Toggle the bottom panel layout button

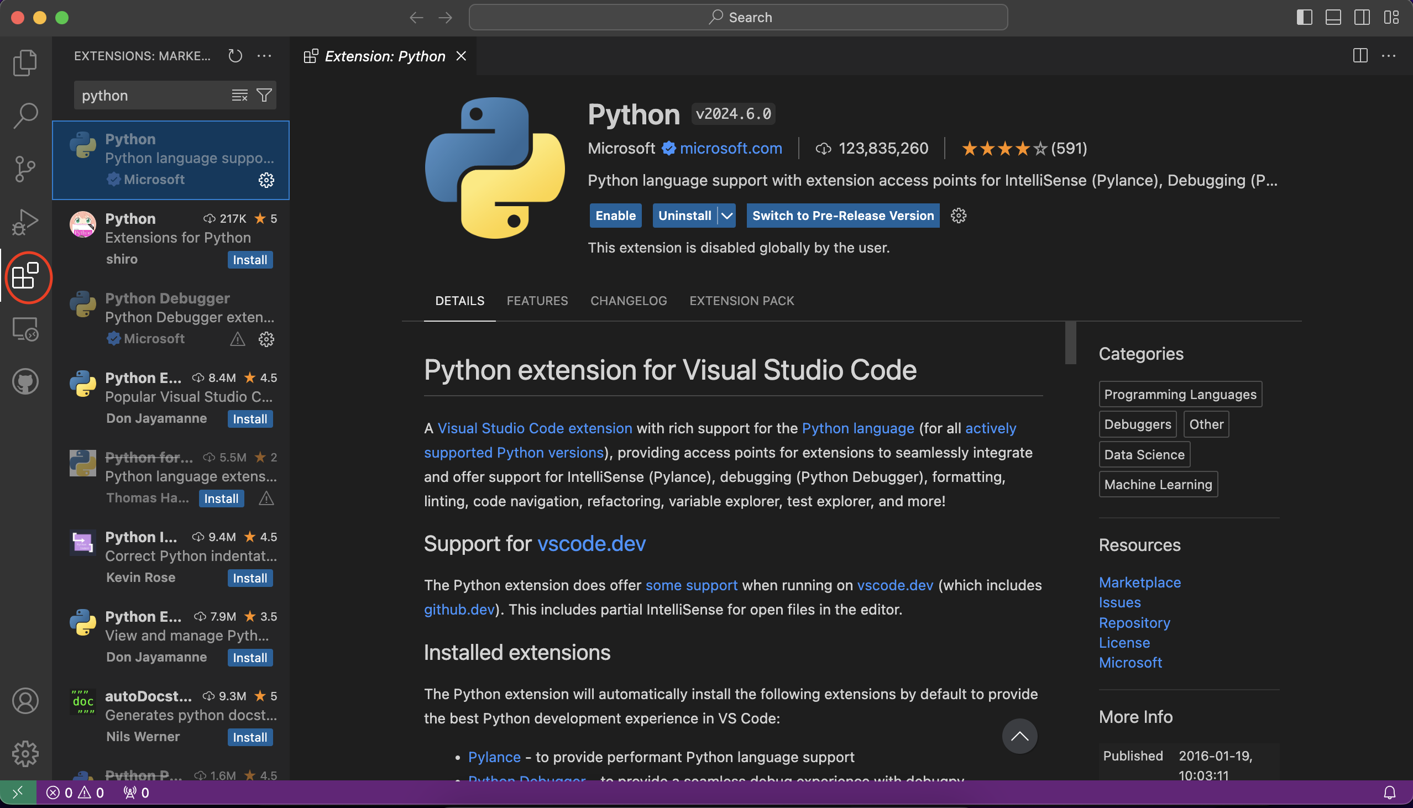click(x=1333, y=17)
